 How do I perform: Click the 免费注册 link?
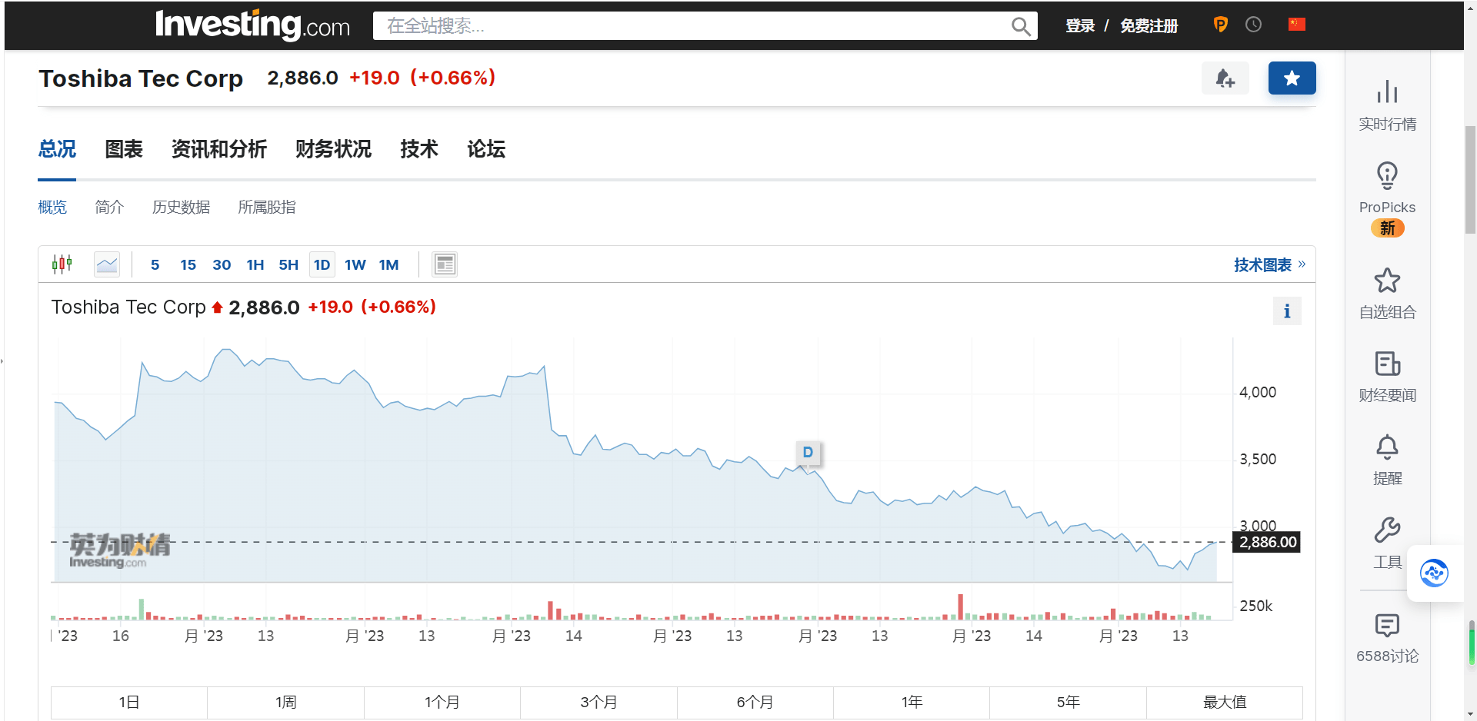[1149, 25]
